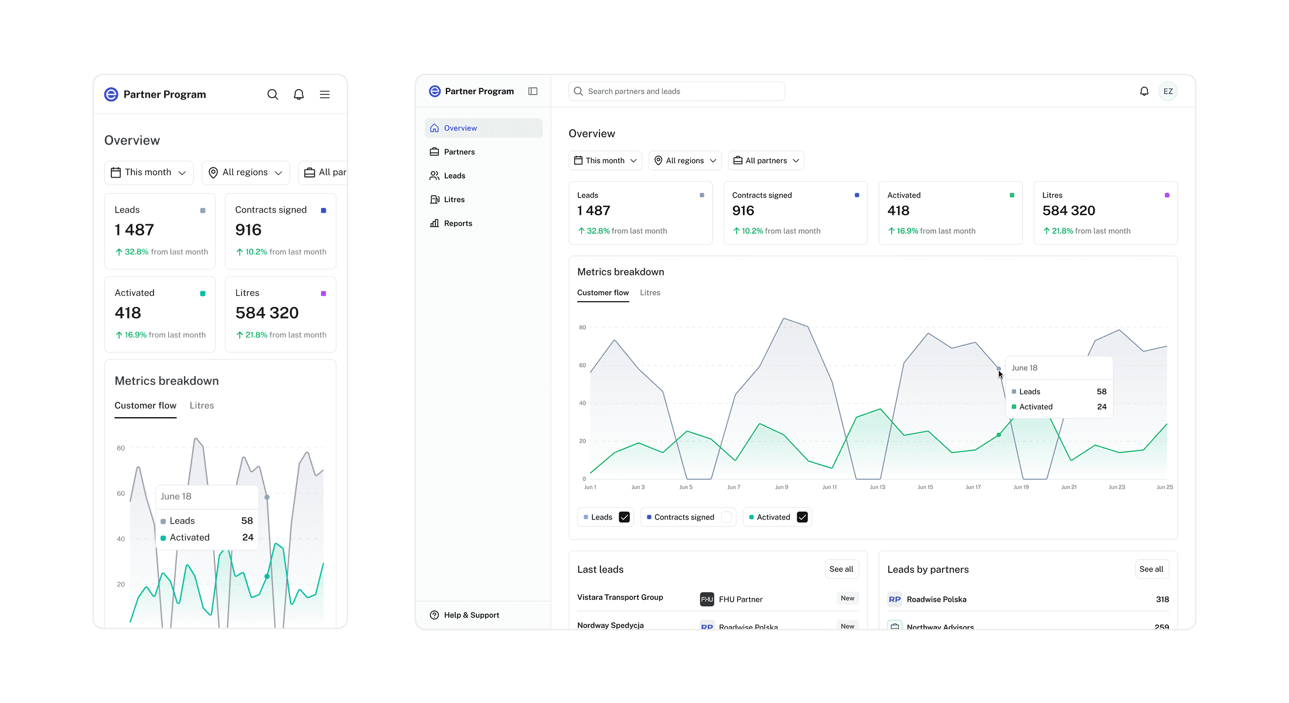
Task: Switch to the desktop Litres chart tab
Action: [x=650, y=293]
